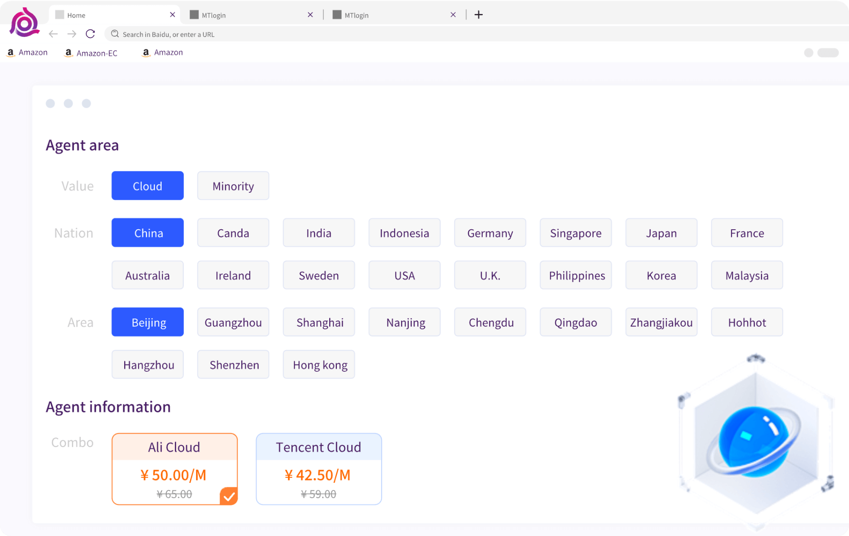Close the Home tab

[172, 15]
